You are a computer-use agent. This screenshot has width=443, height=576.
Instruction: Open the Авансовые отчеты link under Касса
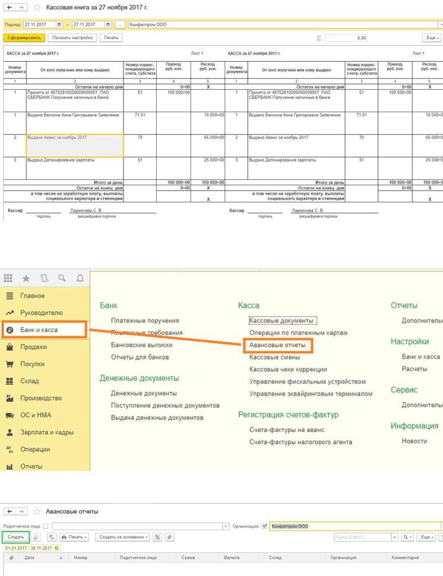pyautogui.click(x=277, y=345)
